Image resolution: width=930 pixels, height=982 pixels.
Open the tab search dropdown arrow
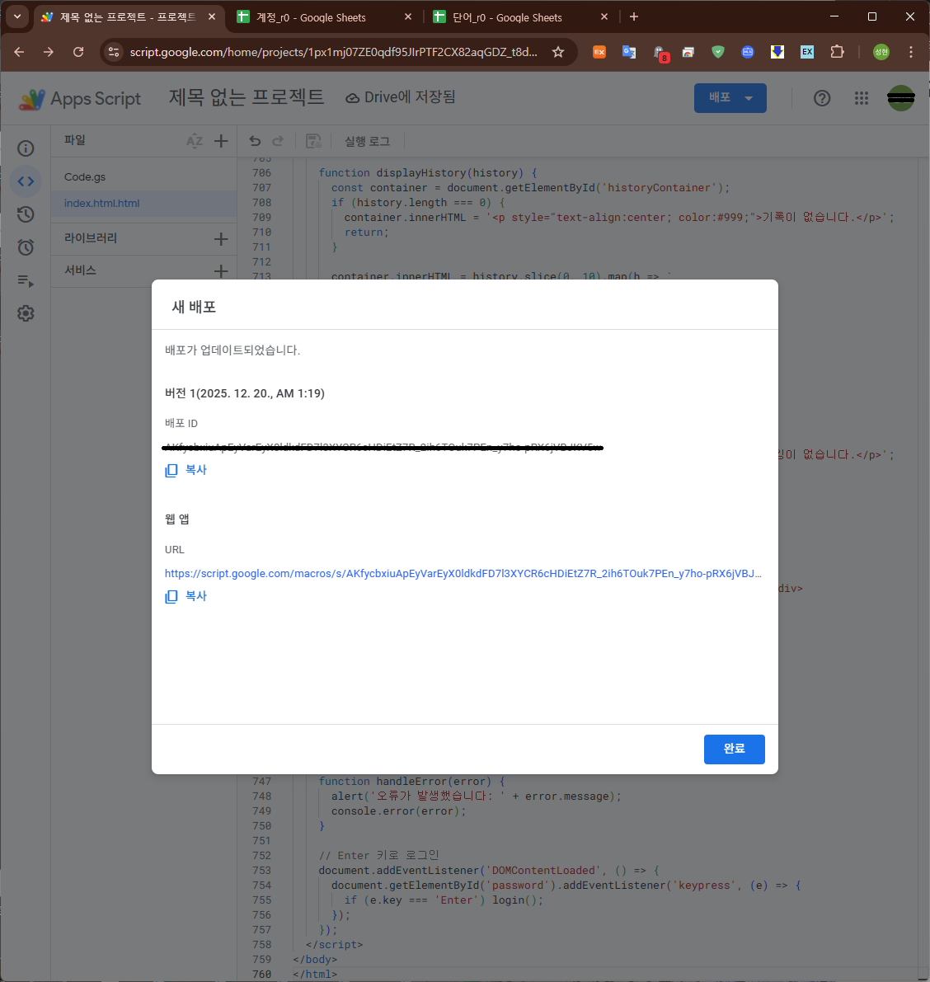(17, 17)
